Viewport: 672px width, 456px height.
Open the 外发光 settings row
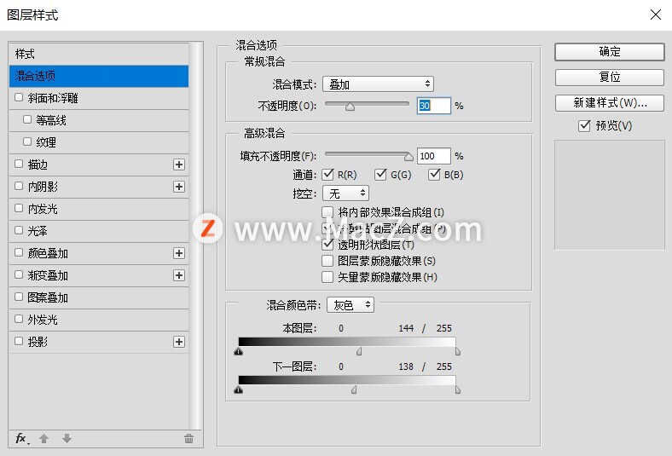99,320
